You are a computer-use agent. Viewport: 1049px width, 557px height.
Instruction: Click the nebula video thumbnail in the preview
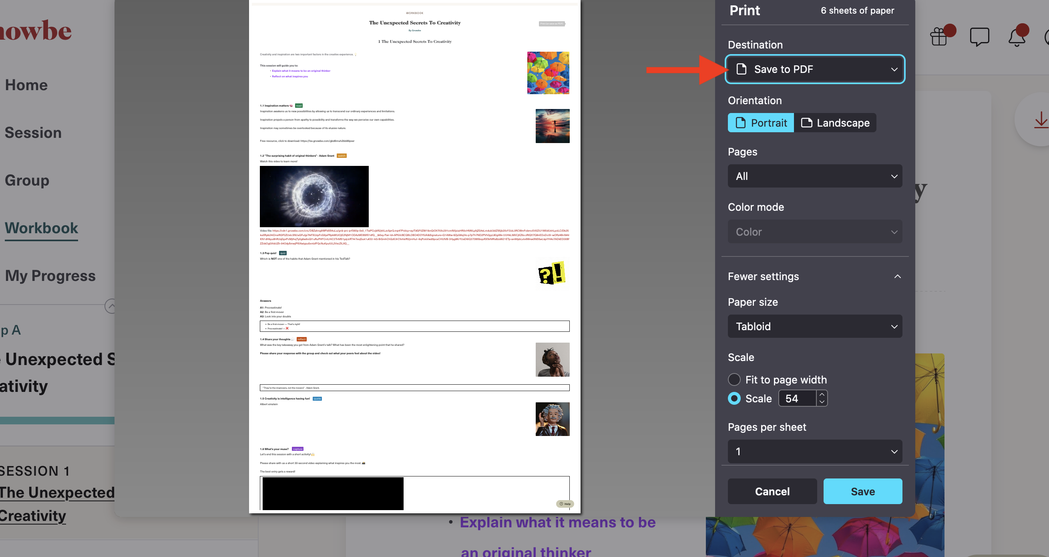(314, 196)
